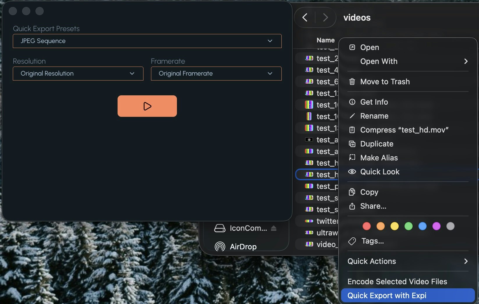Image resolution: width=479 pixels, height=304 pixels.
Task: Click the Rename pencil icon
Action: [352, 116]
